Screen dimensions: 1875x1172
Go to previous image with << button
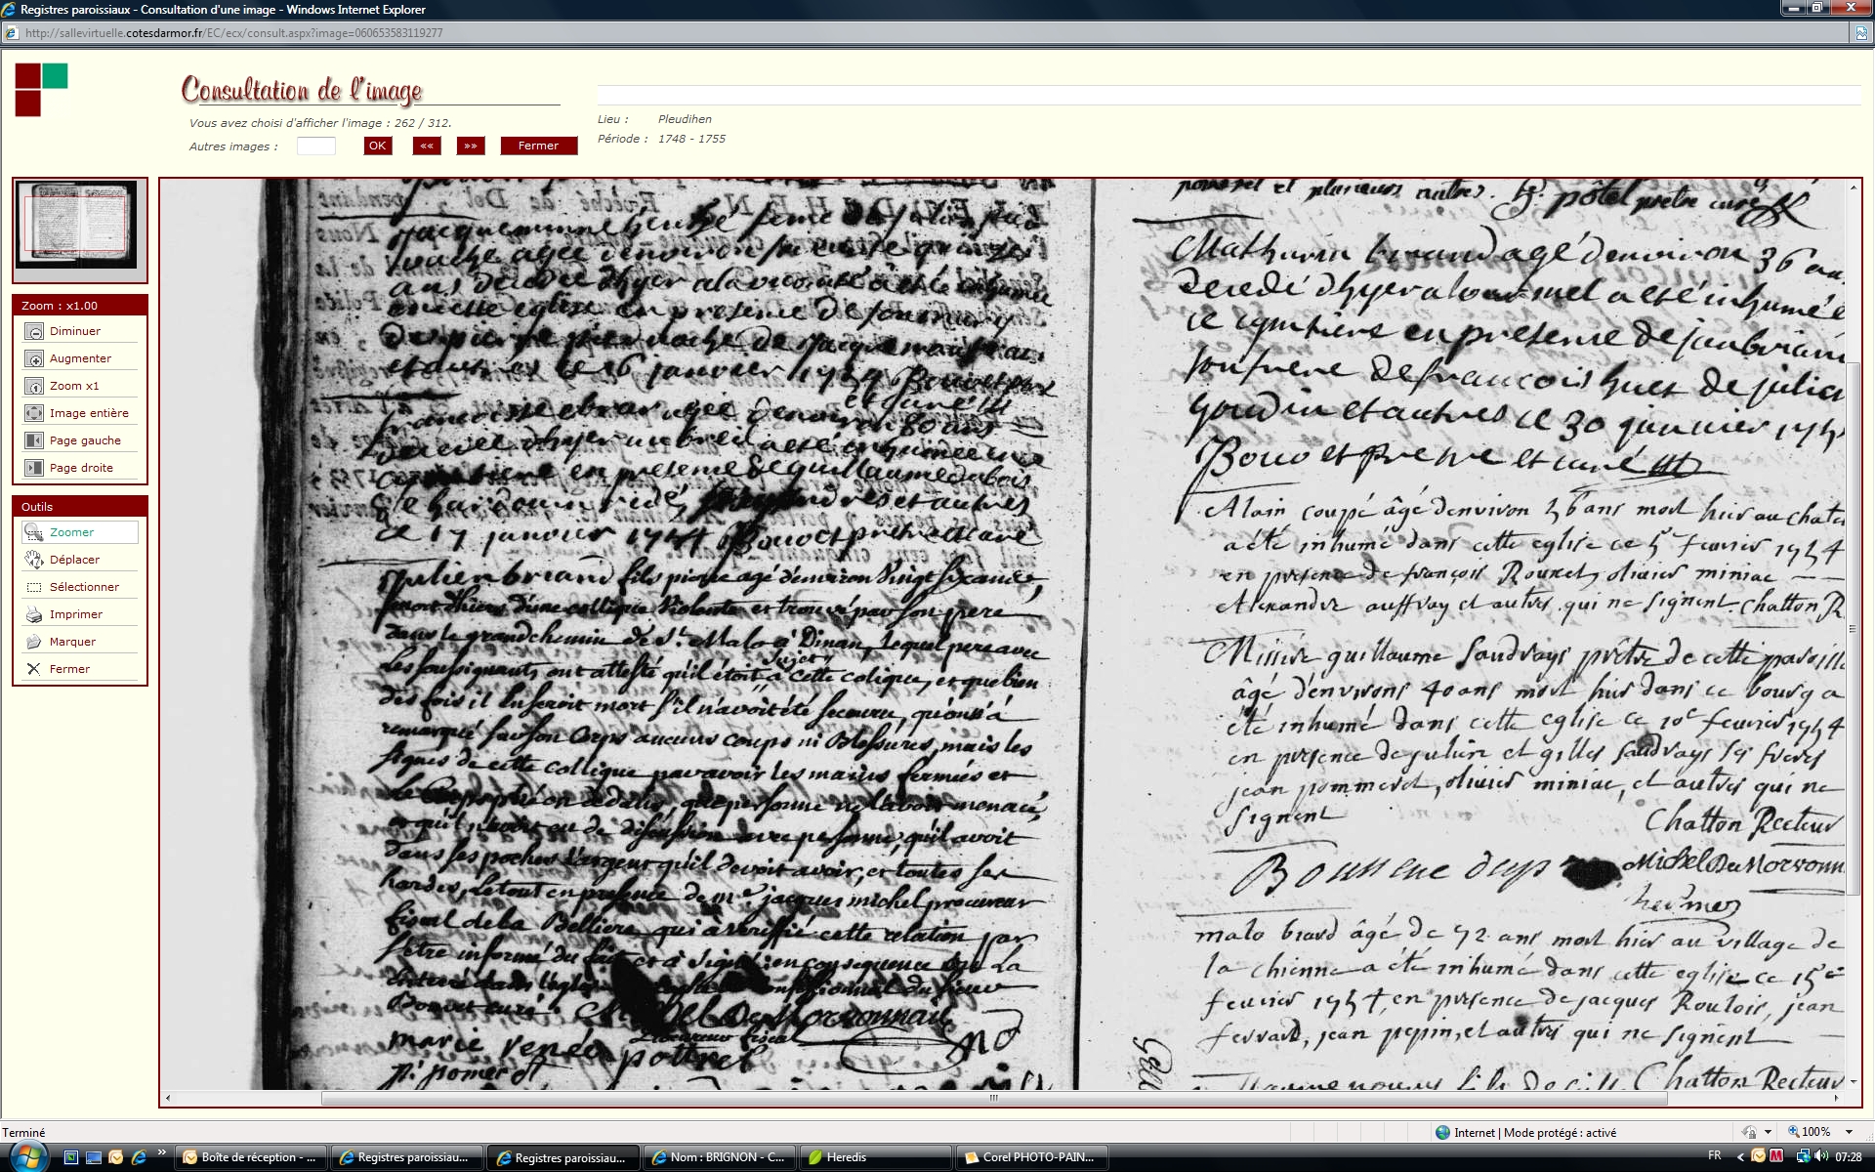(x=427, y=146)
